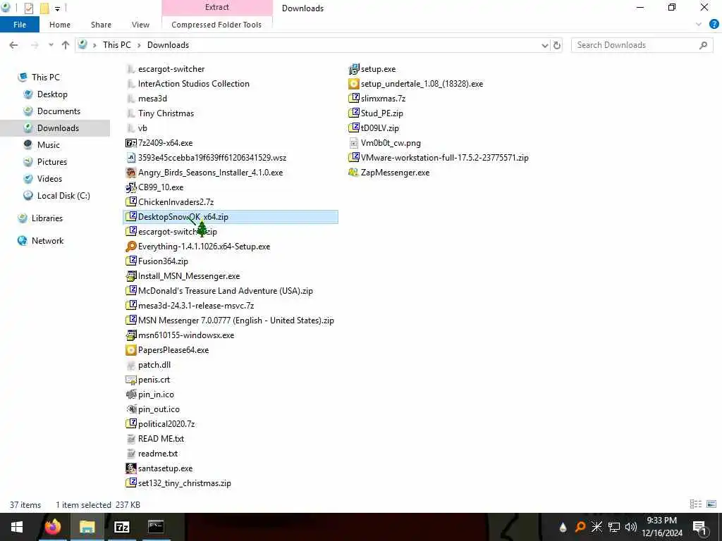The width and height of the screenshot is (722, 541).
Task: Select setup_undertale_1.08_(18328).exe icon
Action: click(354, 84)
